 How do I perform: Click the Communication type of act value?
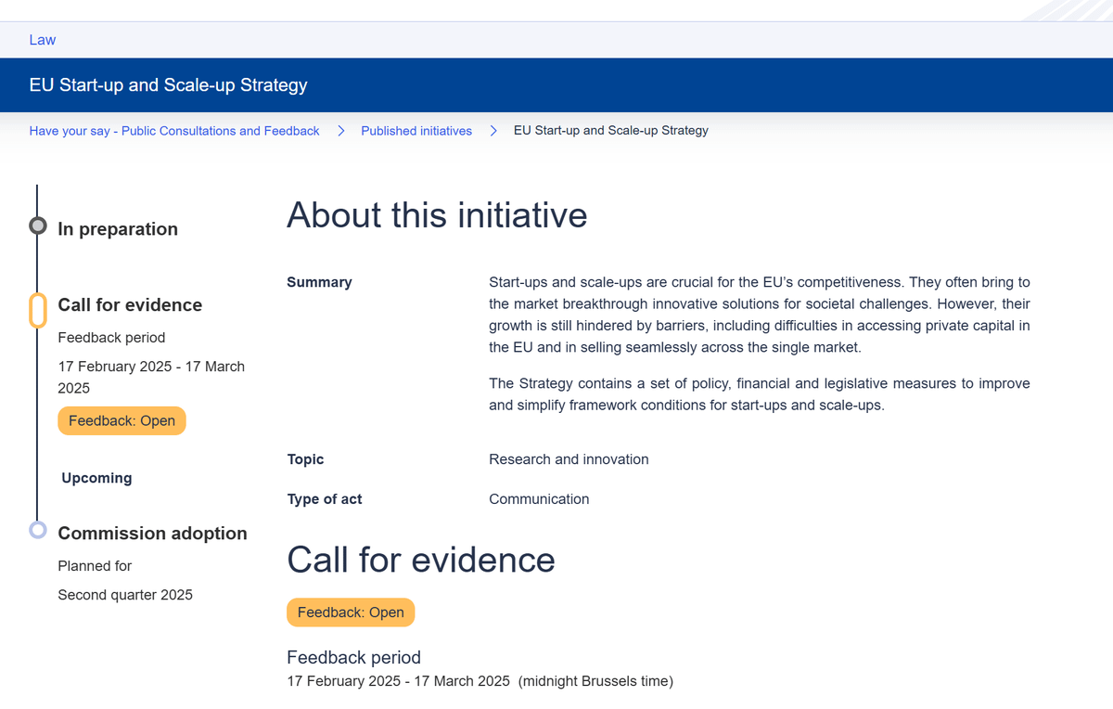click(x=539, y=499)
